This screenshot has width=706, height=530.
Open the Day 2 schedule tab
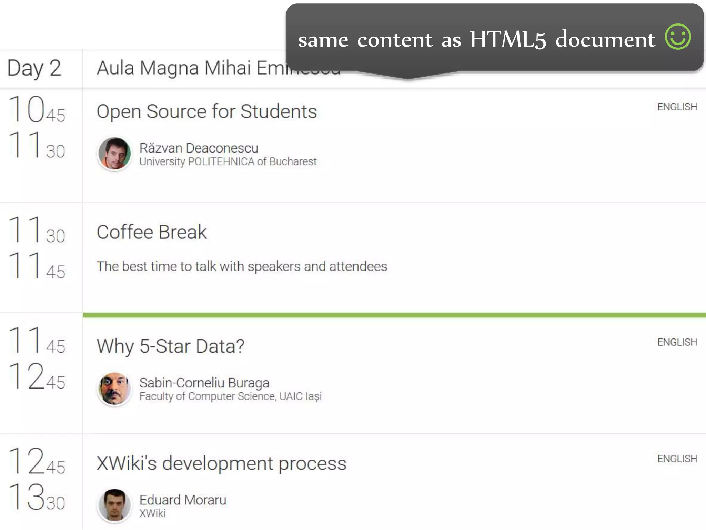click(x=34, y=68)
